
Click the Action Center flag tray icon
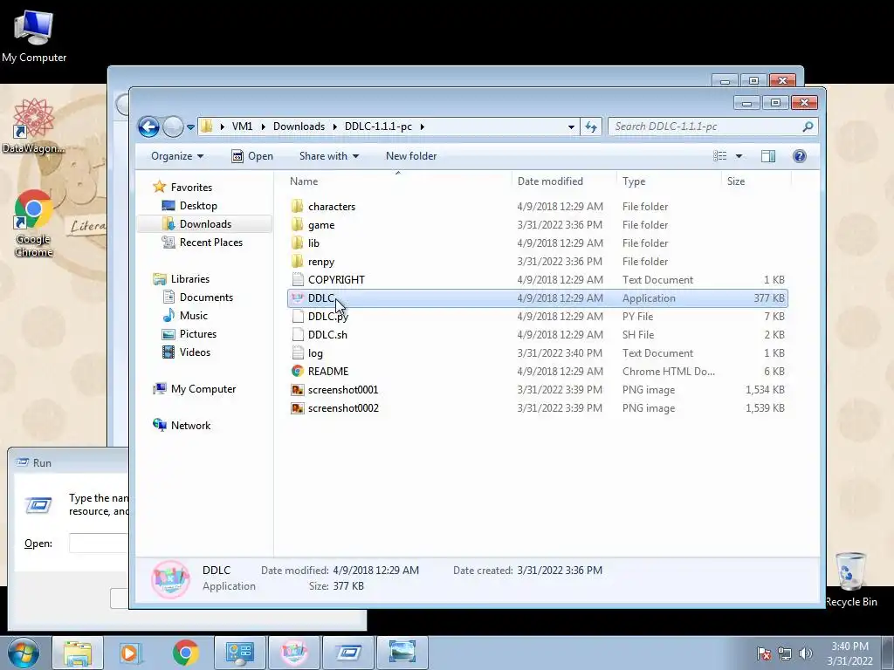(763, 653)
